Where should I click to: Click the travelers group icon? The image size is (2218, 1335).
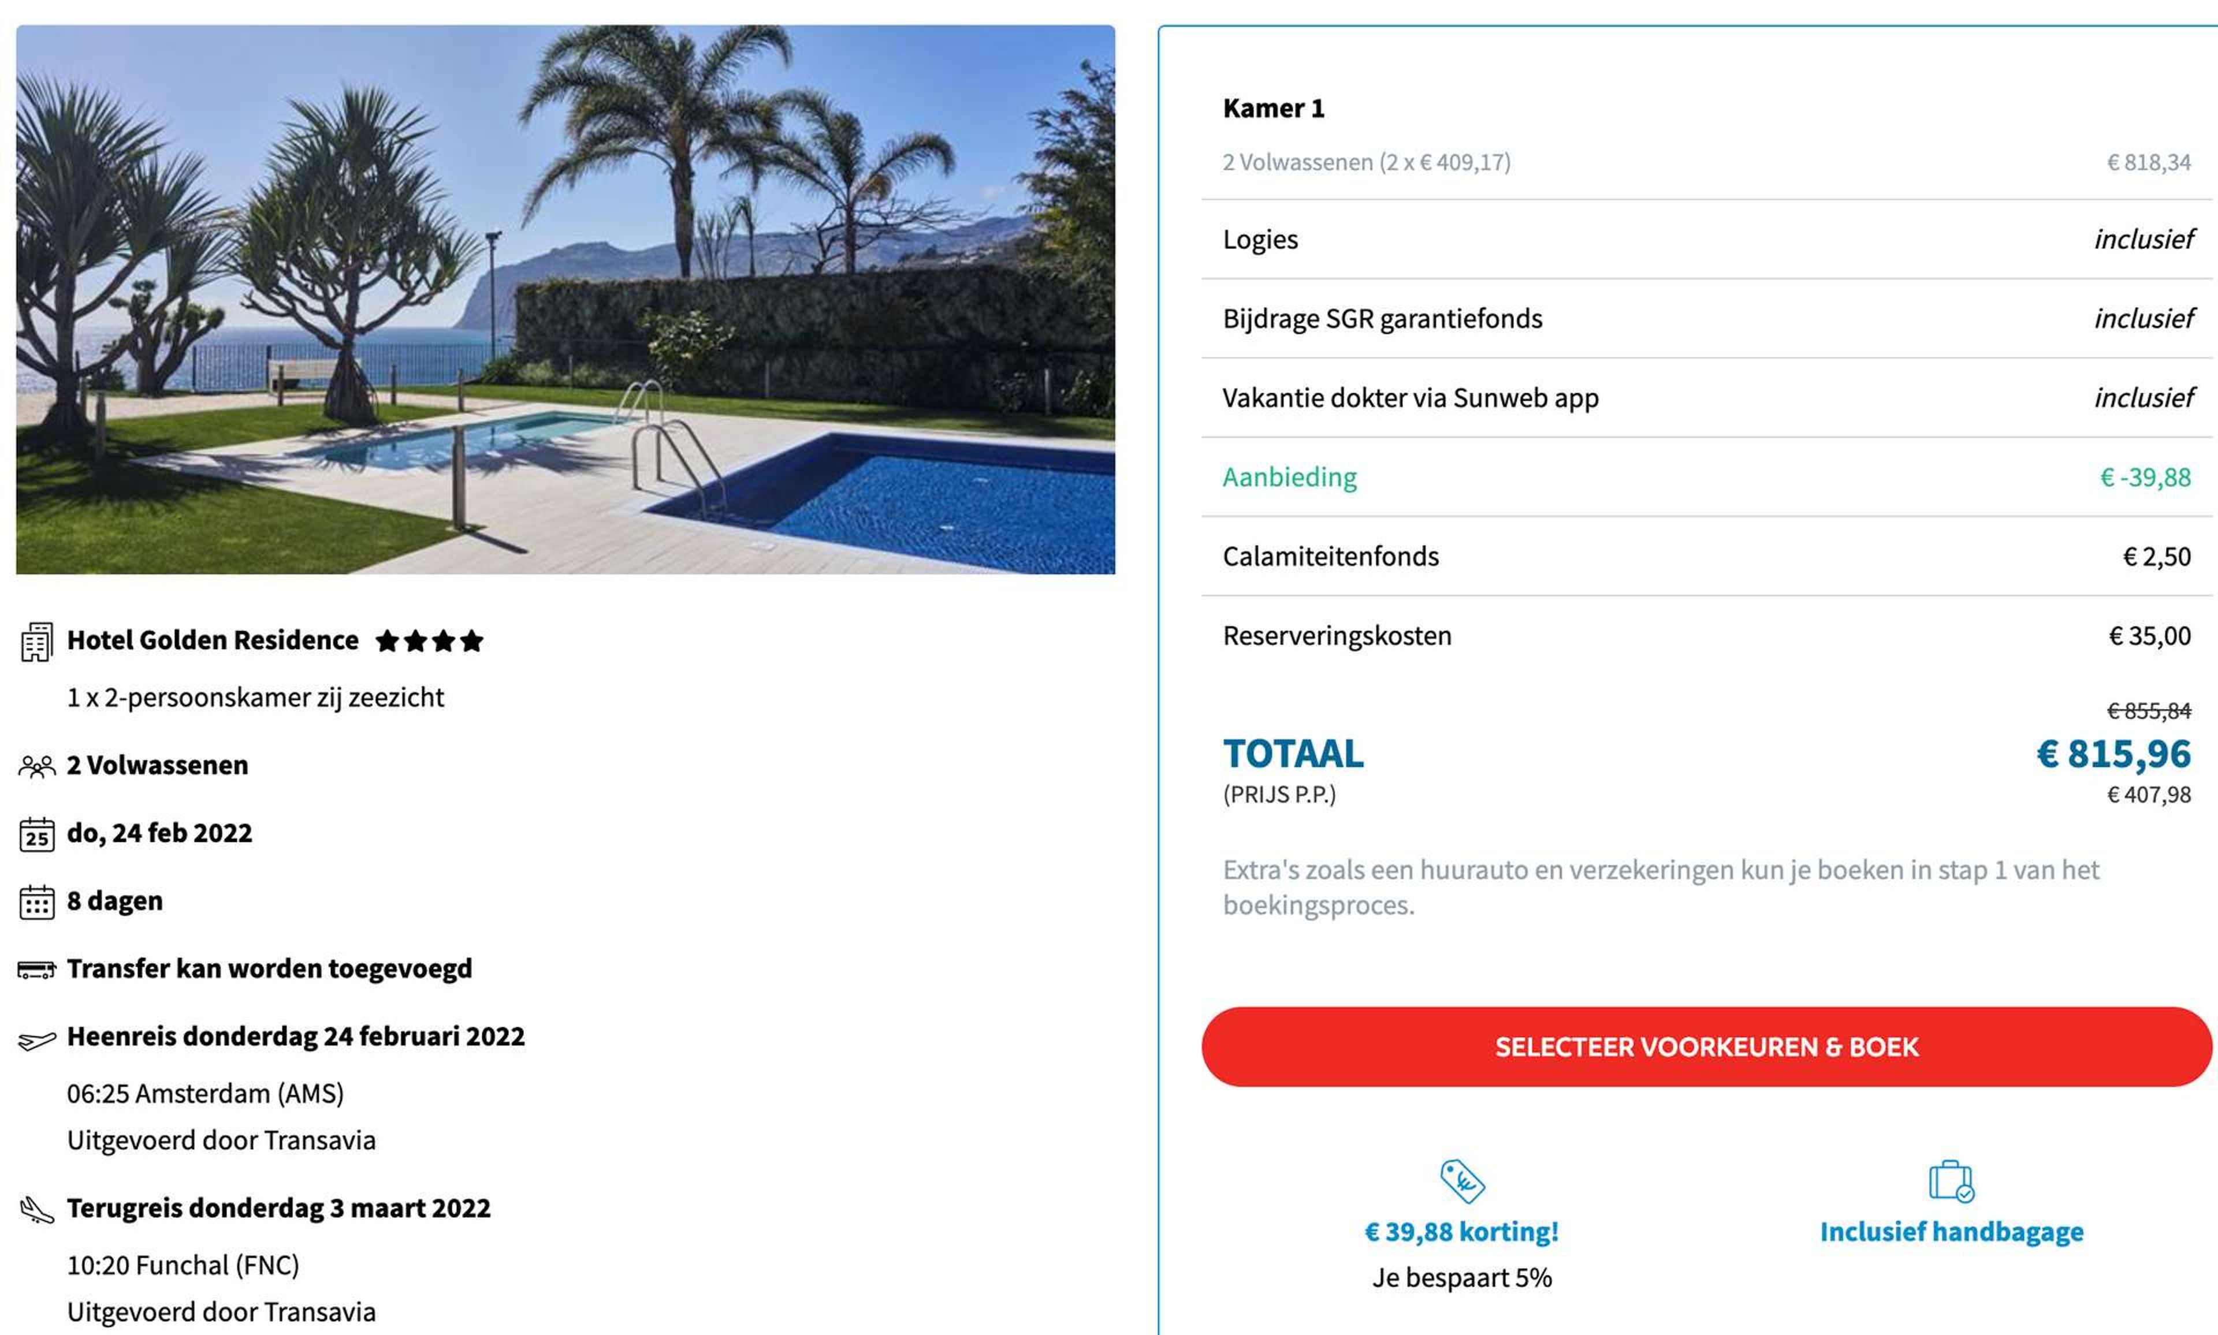pyautogui.click(x=37, y=766)
